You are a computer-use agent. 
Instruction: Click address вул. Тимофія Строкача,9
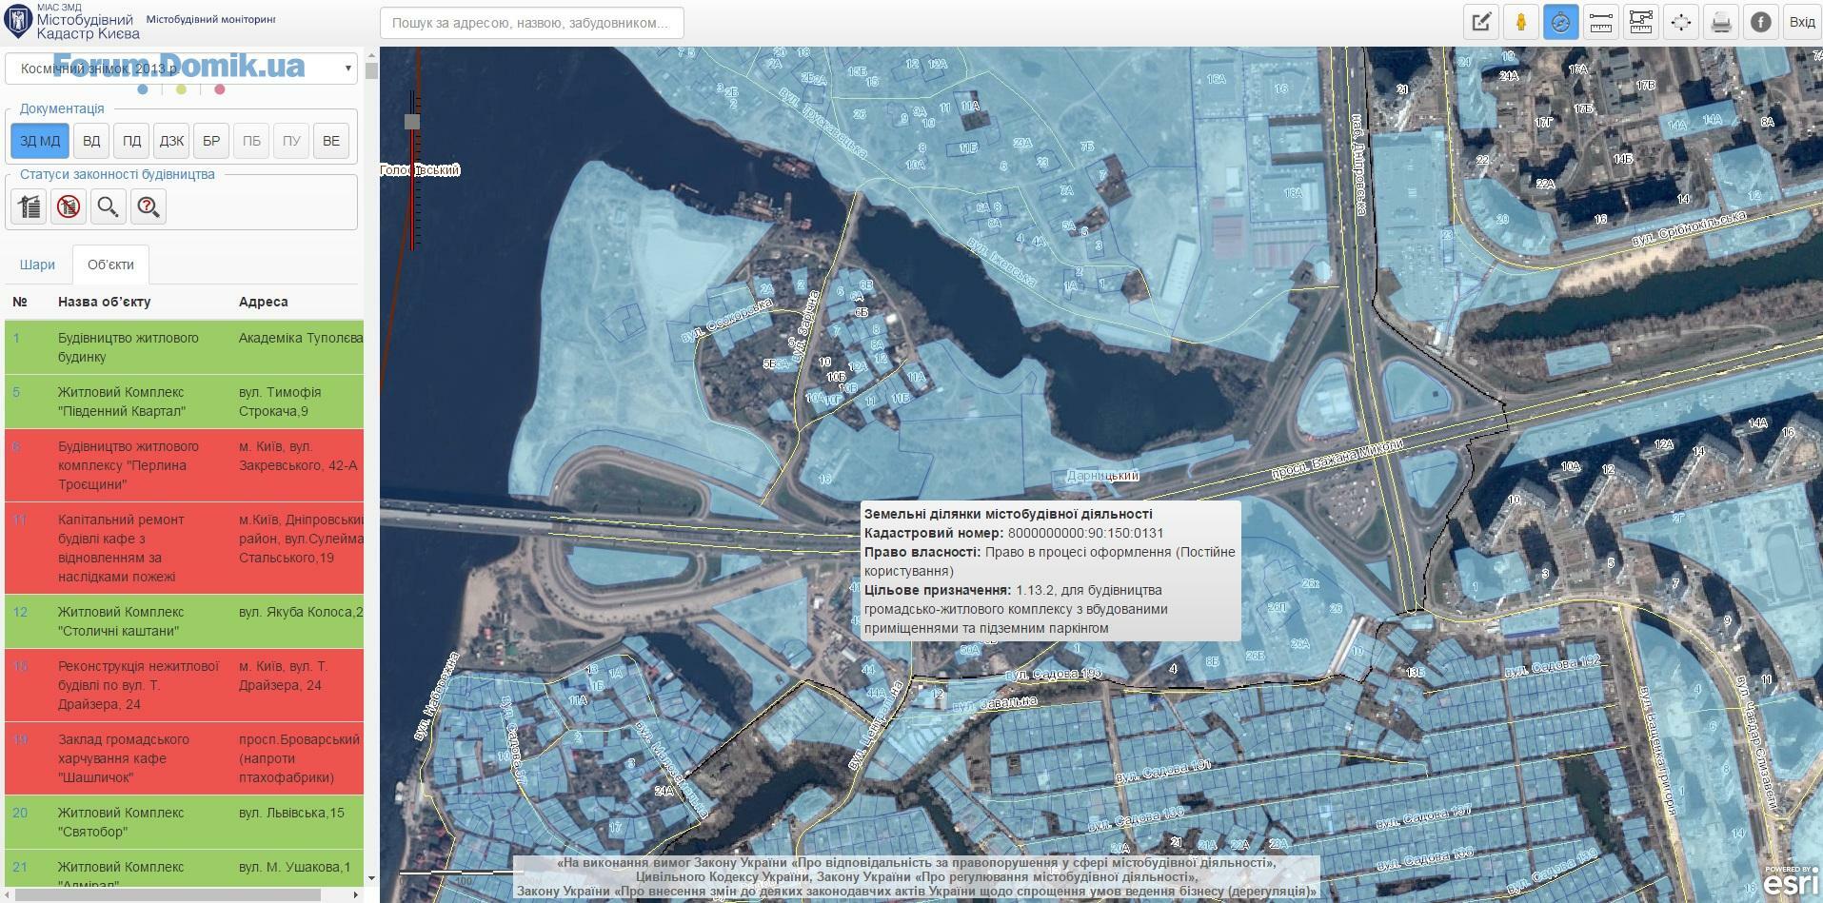click(x=280, y=402)
